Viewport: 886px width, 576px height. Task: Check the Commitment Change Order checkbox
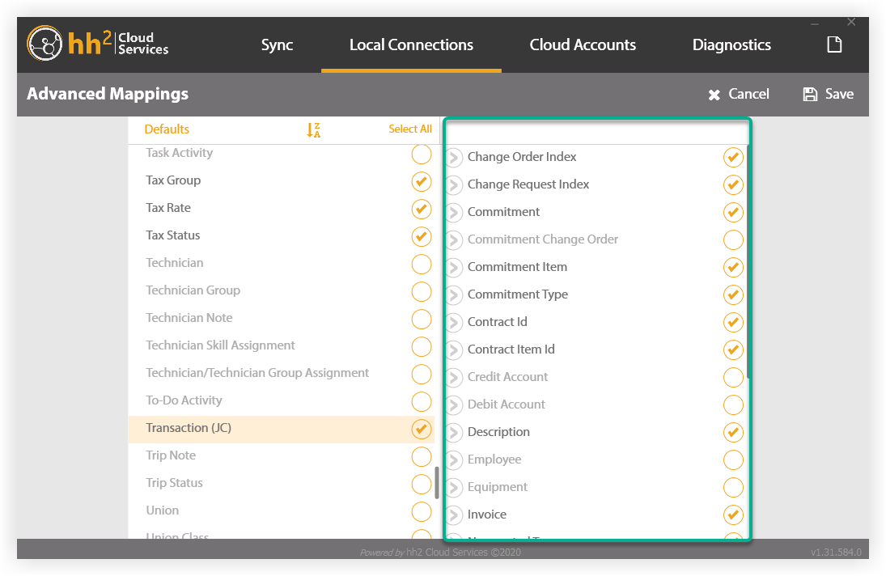click(733, 240)
